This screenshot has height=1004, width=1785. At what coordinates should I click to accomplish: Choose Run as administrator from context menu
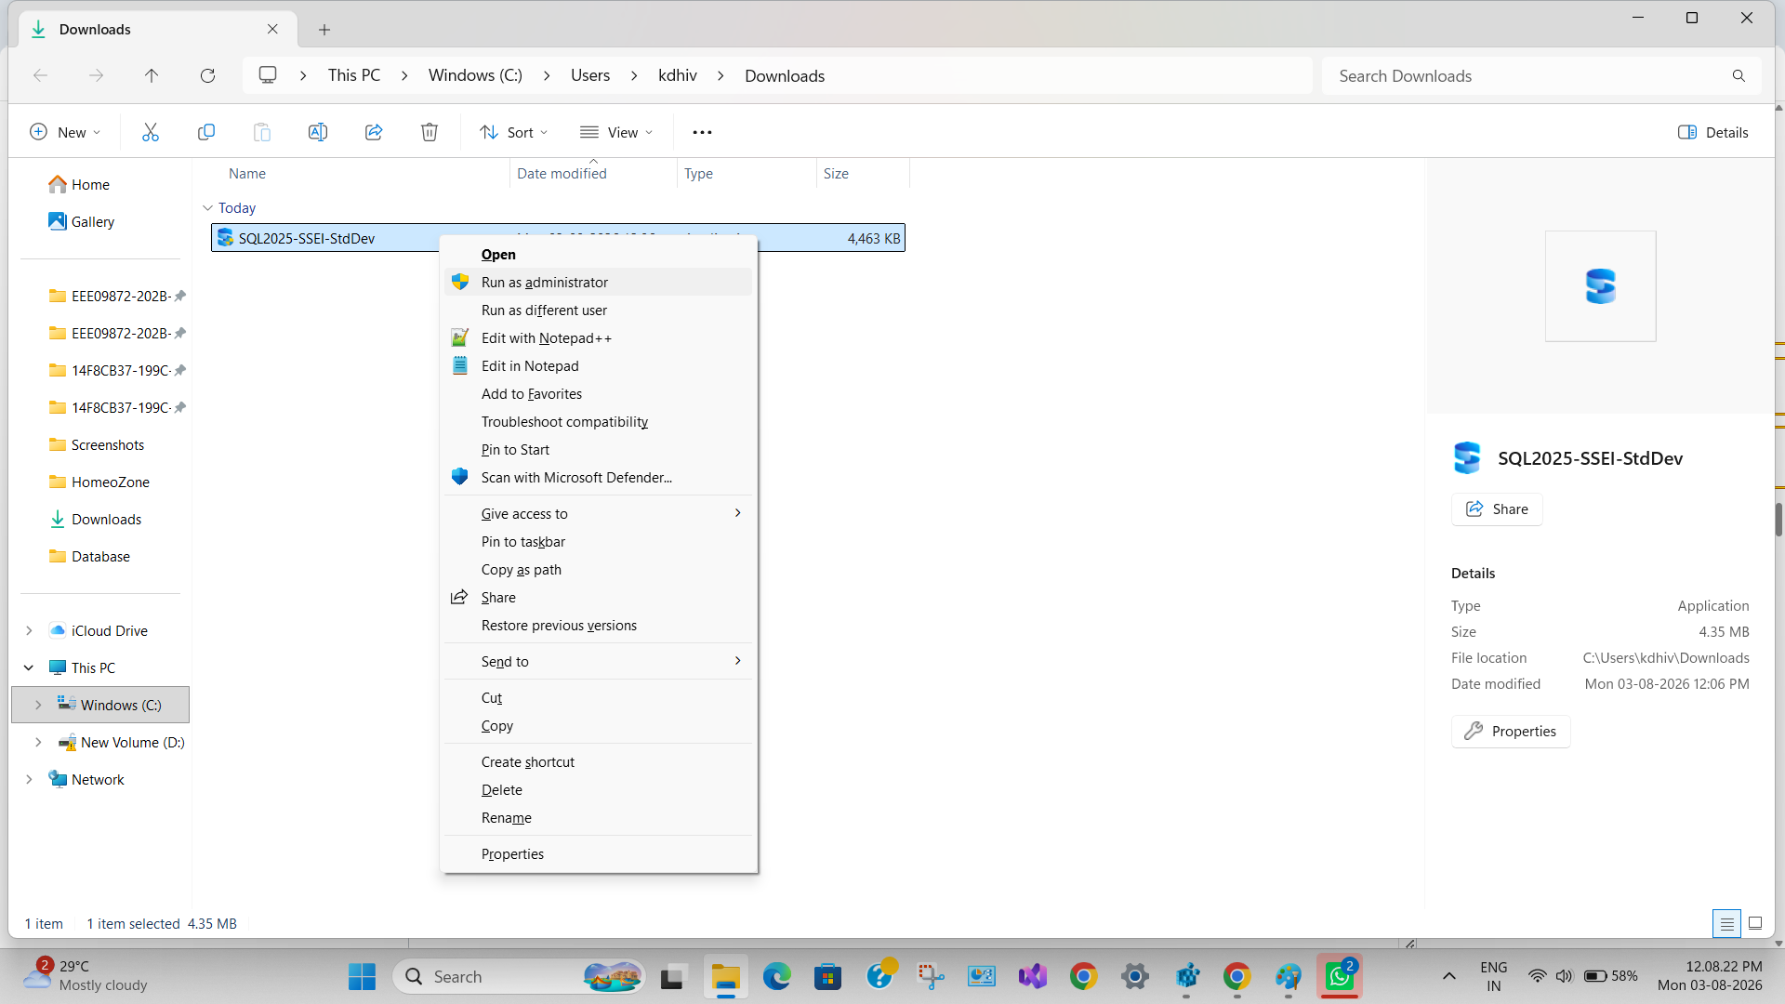pyautogui.click(x=599, y=282)
